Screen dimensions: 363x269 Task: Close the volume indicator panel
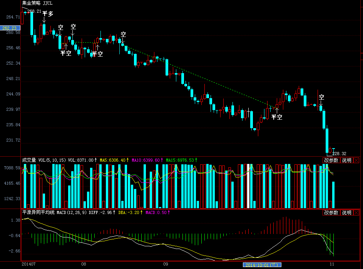click(x=356, y=160)
